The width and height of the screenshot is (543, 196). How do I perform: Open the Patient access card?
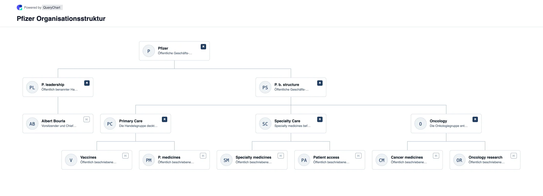330,160
